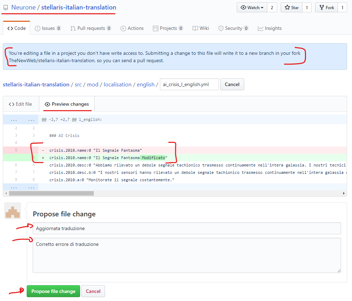Click the '### AI Crisis' comment line
Image resolution: width=352 pixels, height=301 pixels.
(64, 136)
